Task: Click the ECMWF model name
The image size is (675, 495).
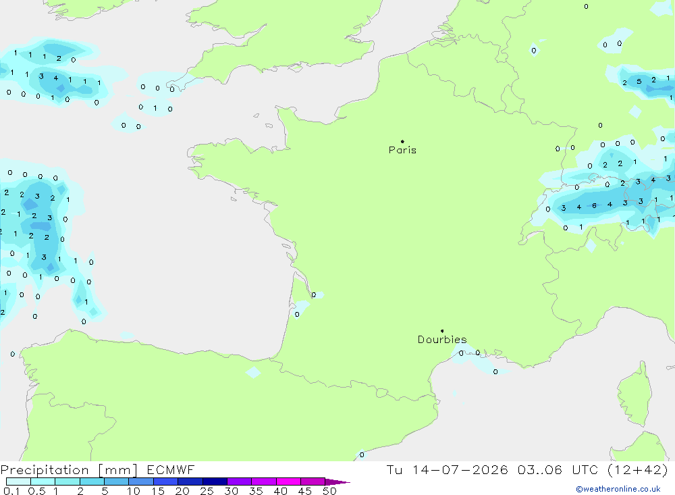Action: [171, 470]
